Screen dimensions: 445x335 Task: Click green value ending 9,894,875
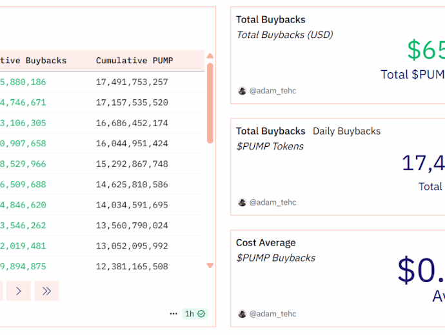[x=23, y=267]
